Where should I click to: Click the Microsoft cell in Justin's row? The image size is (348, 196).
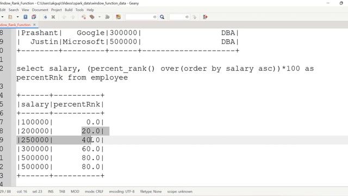point(84,42)
